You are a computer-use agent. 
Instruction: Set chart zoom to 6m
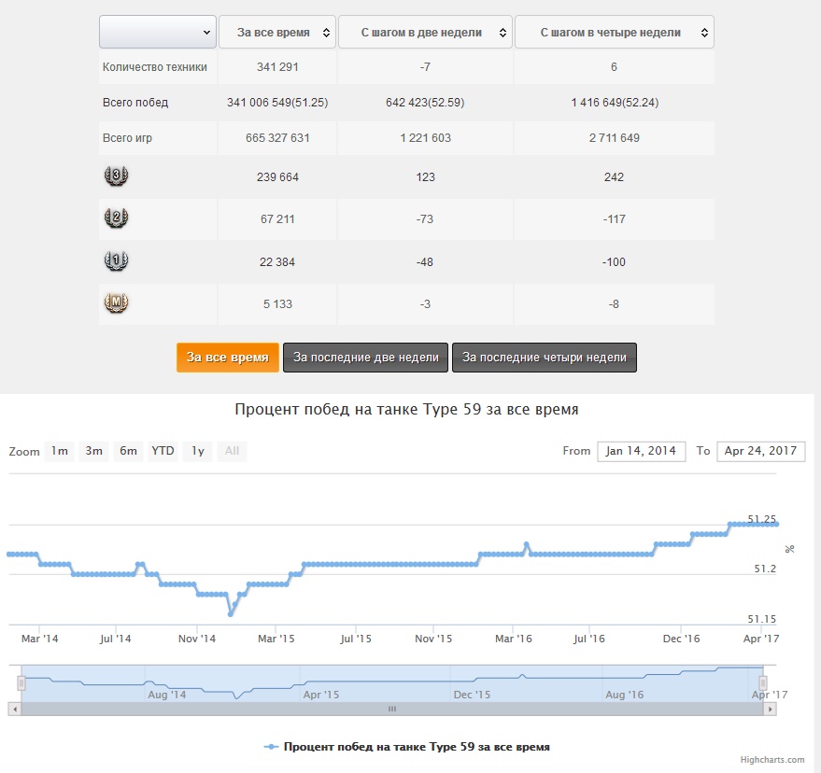point(128,451)
